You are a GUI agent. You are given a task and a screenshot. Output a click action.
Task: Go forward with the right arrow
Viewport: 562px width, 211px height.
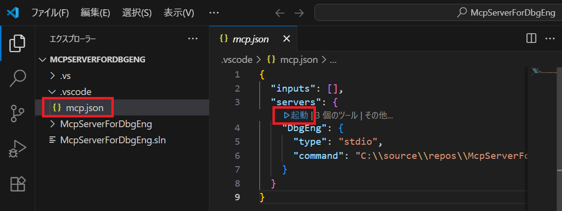point(298,13)
